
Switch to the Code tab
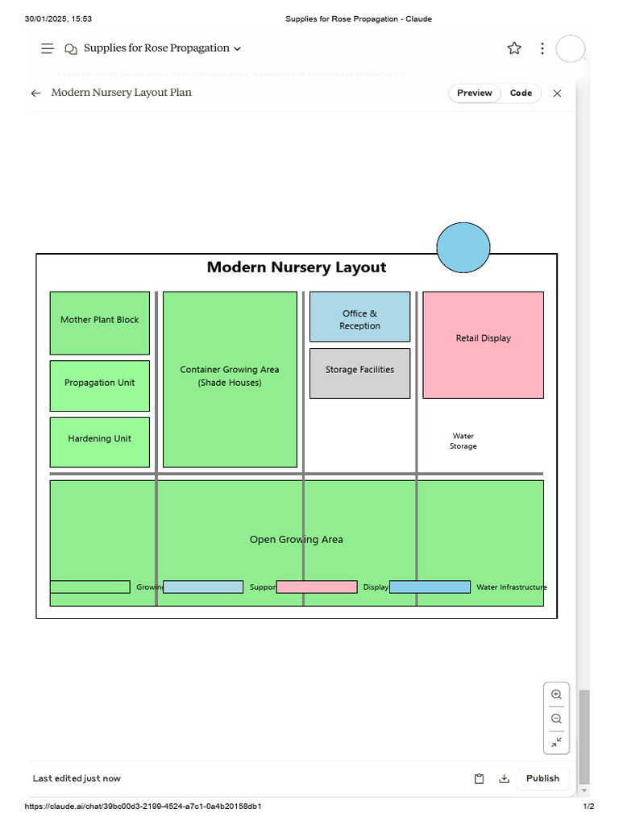click(521, 93)
